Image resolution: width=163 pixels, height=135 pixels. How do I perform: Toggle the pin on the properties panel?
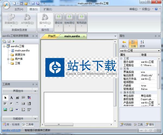[x=155, y=36]
